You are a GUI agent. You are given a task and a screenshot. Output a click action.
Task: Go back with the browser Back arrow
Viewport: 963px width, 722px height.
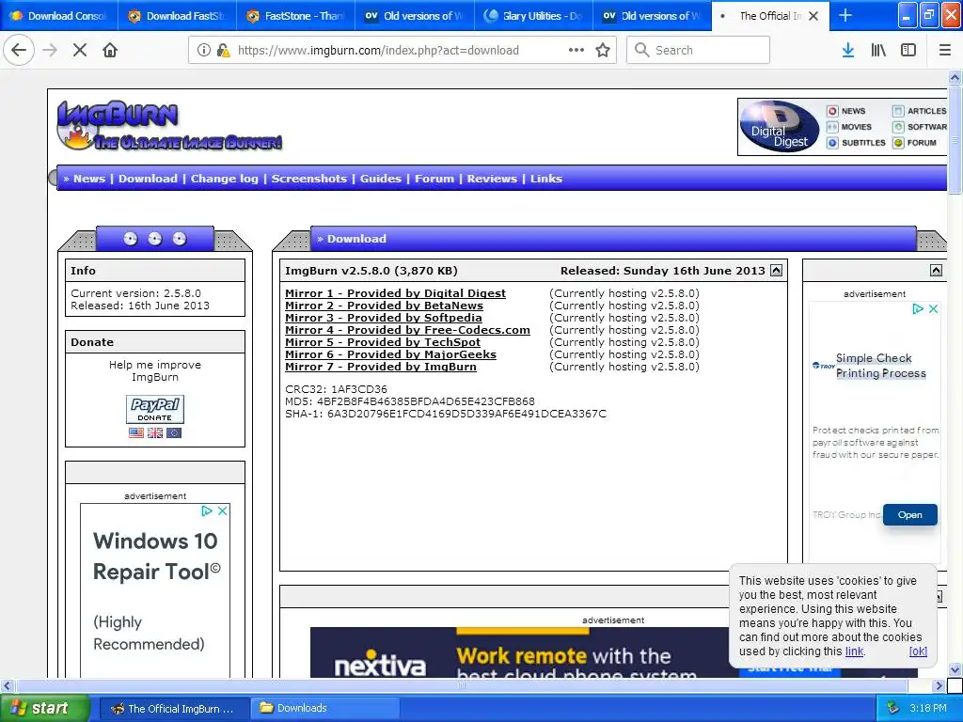[x=19, y=50]
